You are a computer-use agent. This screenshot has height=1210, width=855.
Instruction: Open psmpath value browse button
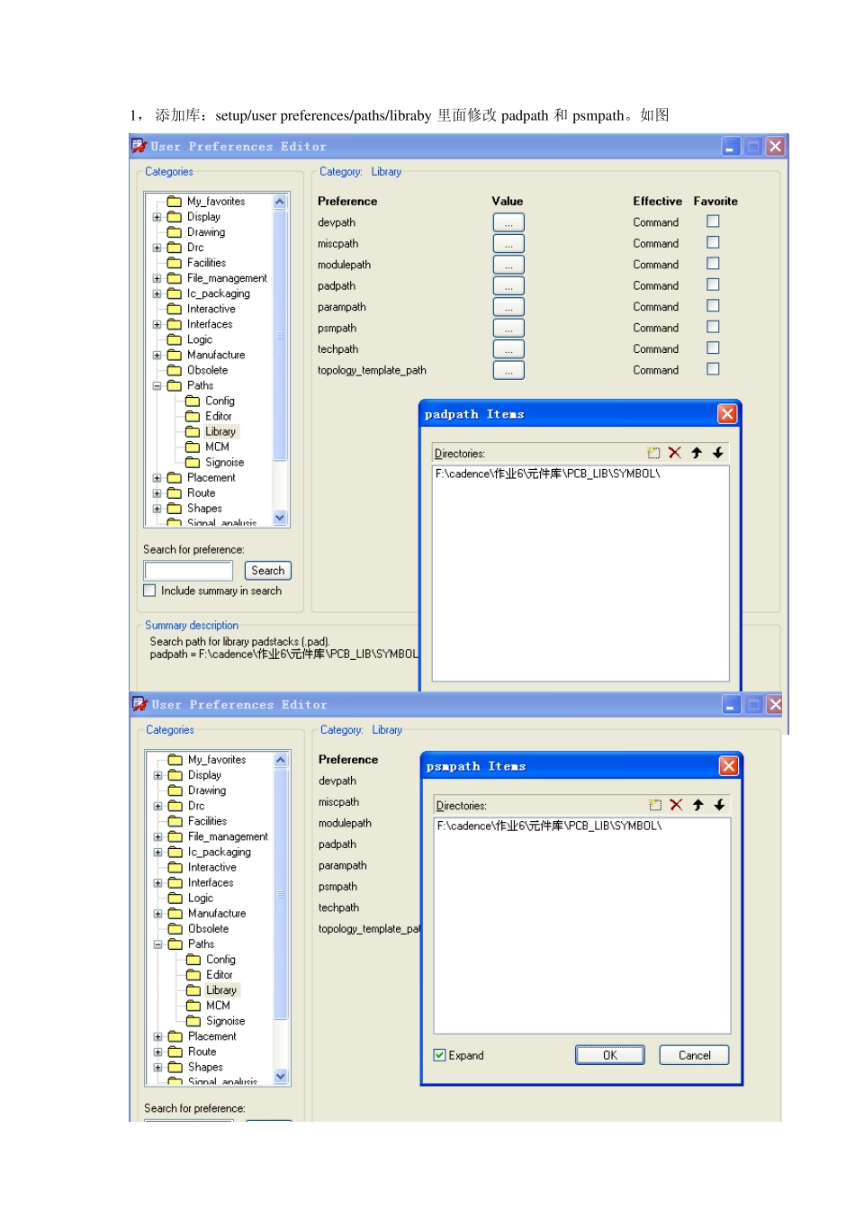coord(508,328)
